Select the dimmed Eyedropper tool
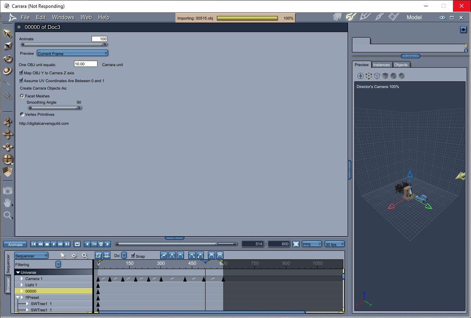This screenshot has height=318, width=471. coord(7,83)
